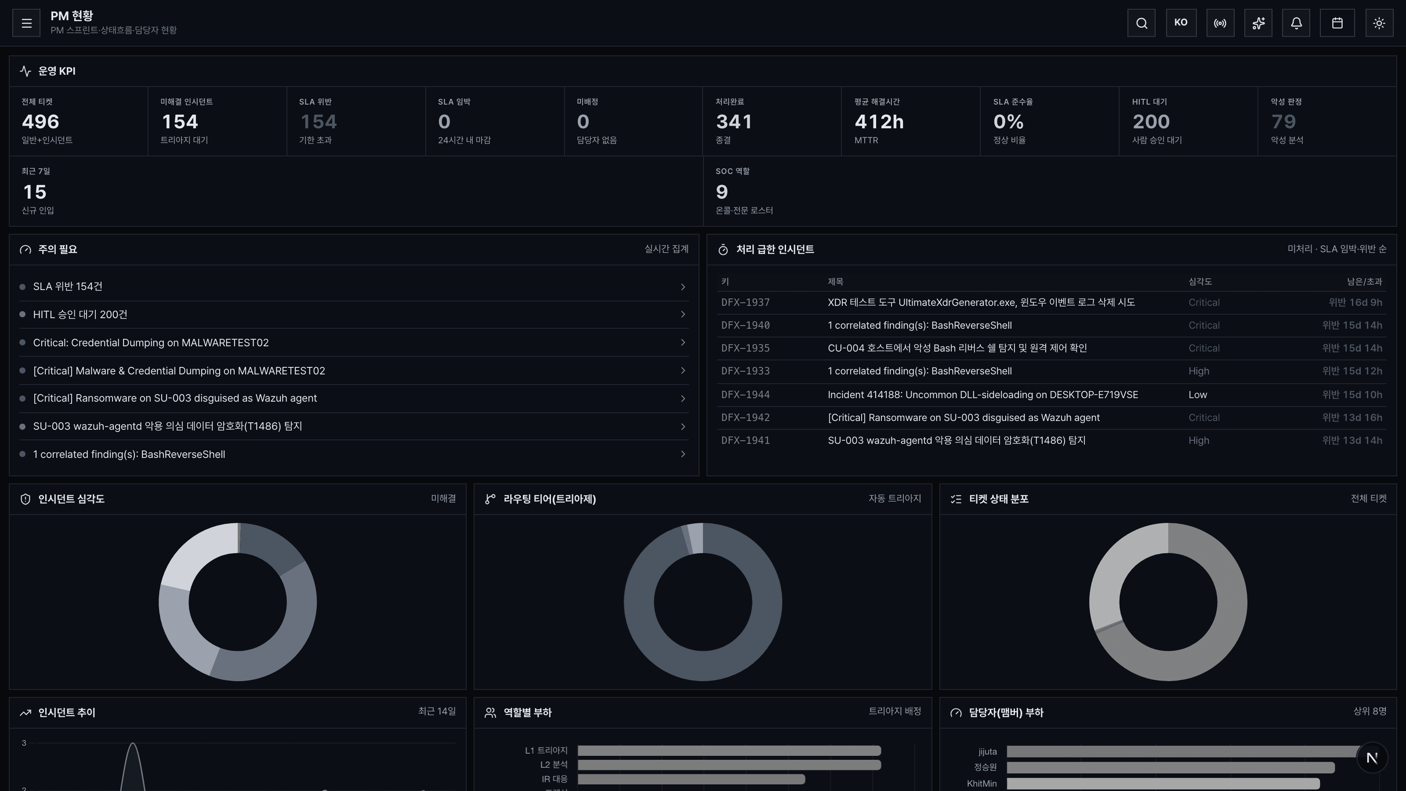
Task: Click the 운영 KPI pulse icon
Action: (25, 71)
